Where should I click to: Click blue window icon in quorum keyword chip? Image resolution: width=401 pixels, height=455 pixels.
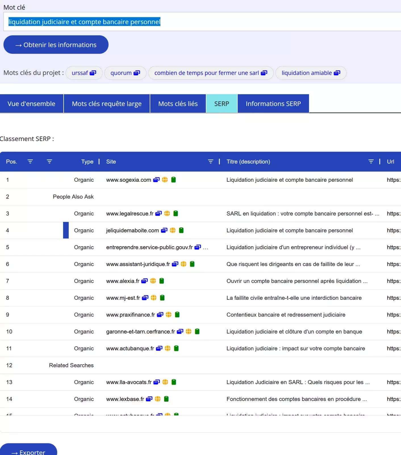pyautogui.click(x=137, y=73)
